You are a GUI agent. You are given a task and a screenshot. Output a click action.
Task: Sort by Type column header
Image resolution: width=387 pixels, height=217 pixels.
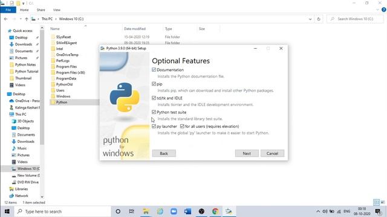tap(168, 29)
